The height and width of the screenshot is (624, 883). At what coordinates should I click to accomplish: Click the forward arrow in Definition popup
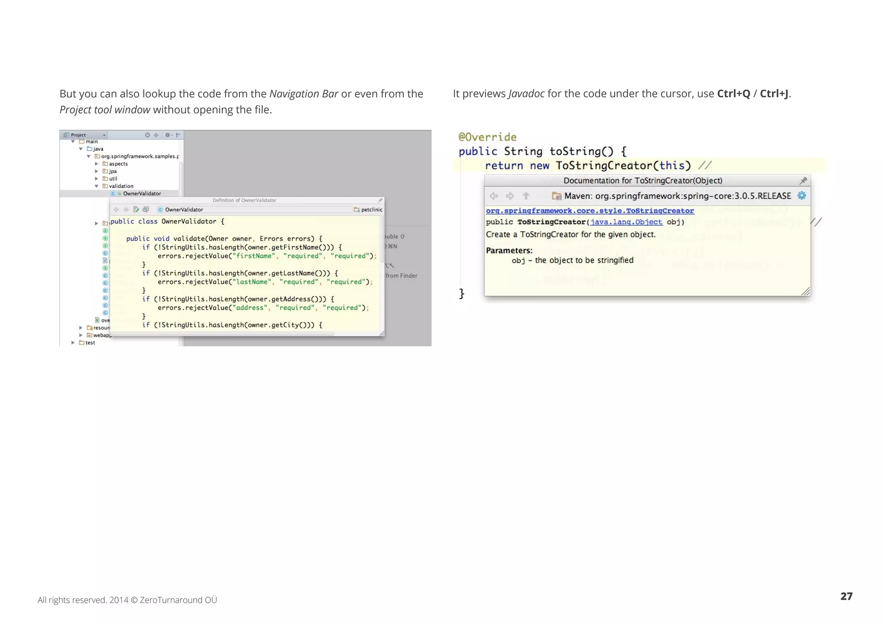tap(126, 210)
